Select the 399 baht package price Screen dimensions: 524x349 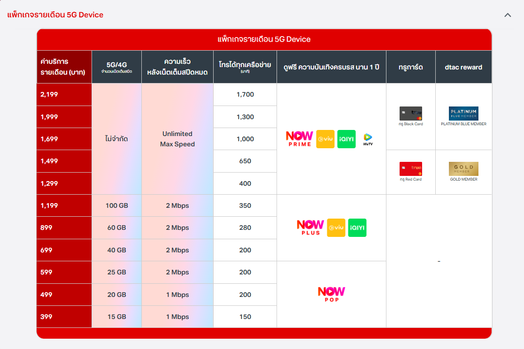point(64,317)
